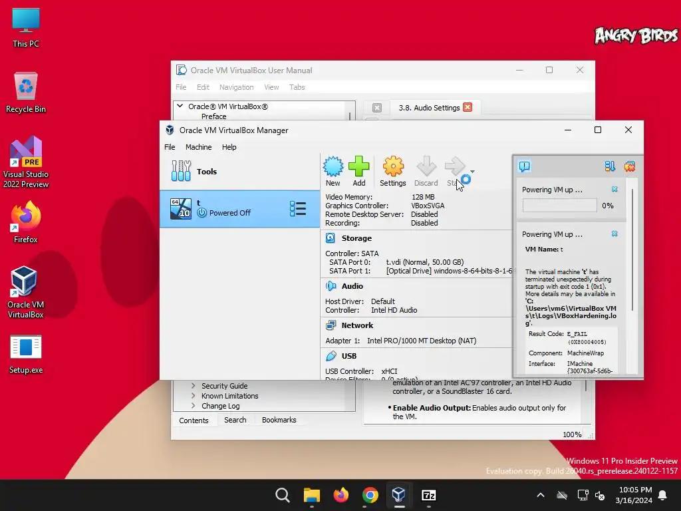681x511 pixels.
Task: Select Tools in the VirtualBox sidebar
Action: pos(239,172)
